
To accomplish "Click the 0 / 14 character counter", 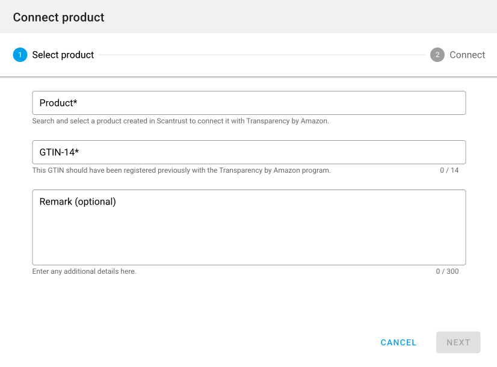I will click(449, 170).
